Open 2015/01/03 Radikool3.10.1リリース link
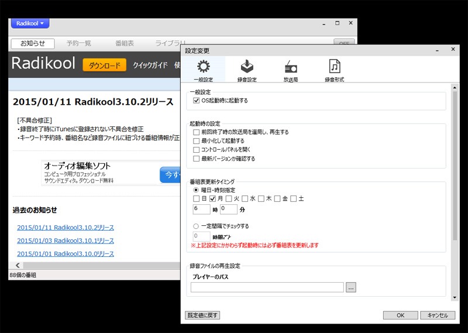468x333 pixels. (x=66, y=241)
